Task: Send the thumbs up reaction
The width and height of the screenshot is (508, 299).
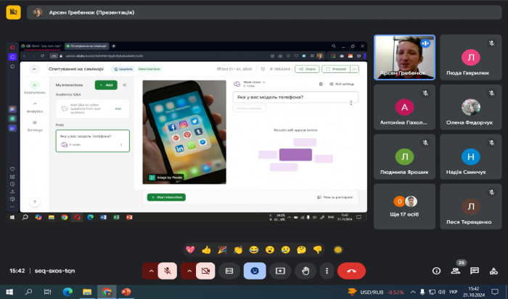Action: point(206,249)
